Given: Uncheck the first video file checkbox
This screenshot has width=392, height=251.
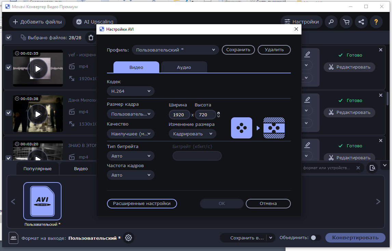Looking at the screenshot, I should (9, 68).
